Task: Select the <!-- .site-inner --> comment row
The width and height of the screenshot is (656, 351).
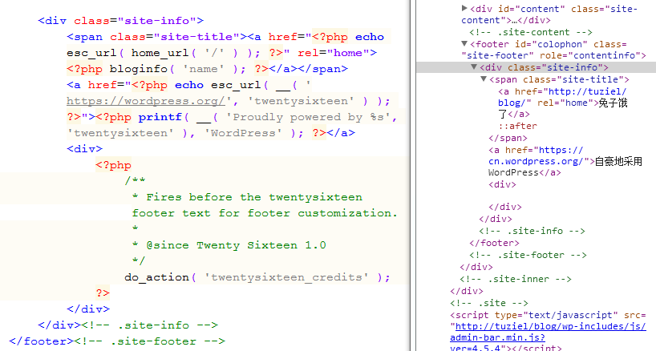Action: (516, 279)
